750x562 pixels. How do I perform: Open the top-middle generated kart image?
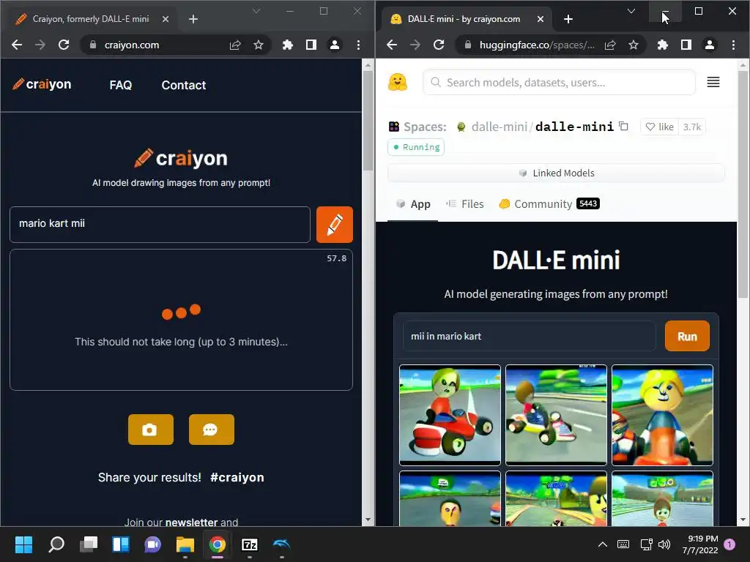[x=556, y=415]
